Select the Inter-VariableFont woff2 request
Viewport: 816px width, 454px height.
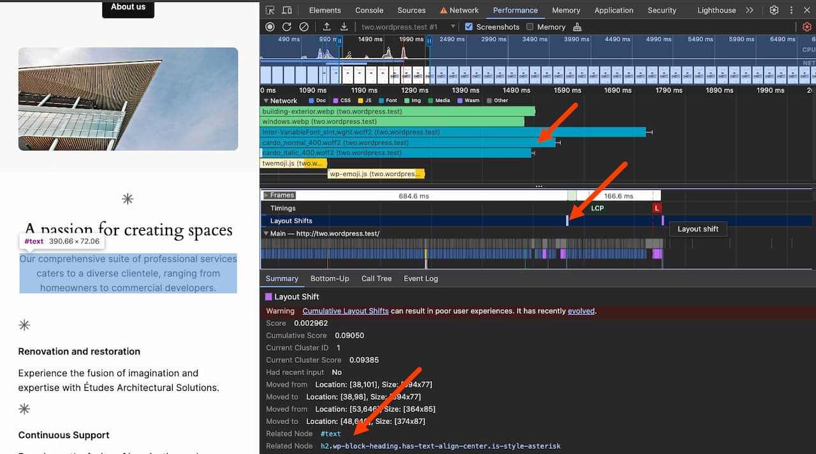[453, 132]
